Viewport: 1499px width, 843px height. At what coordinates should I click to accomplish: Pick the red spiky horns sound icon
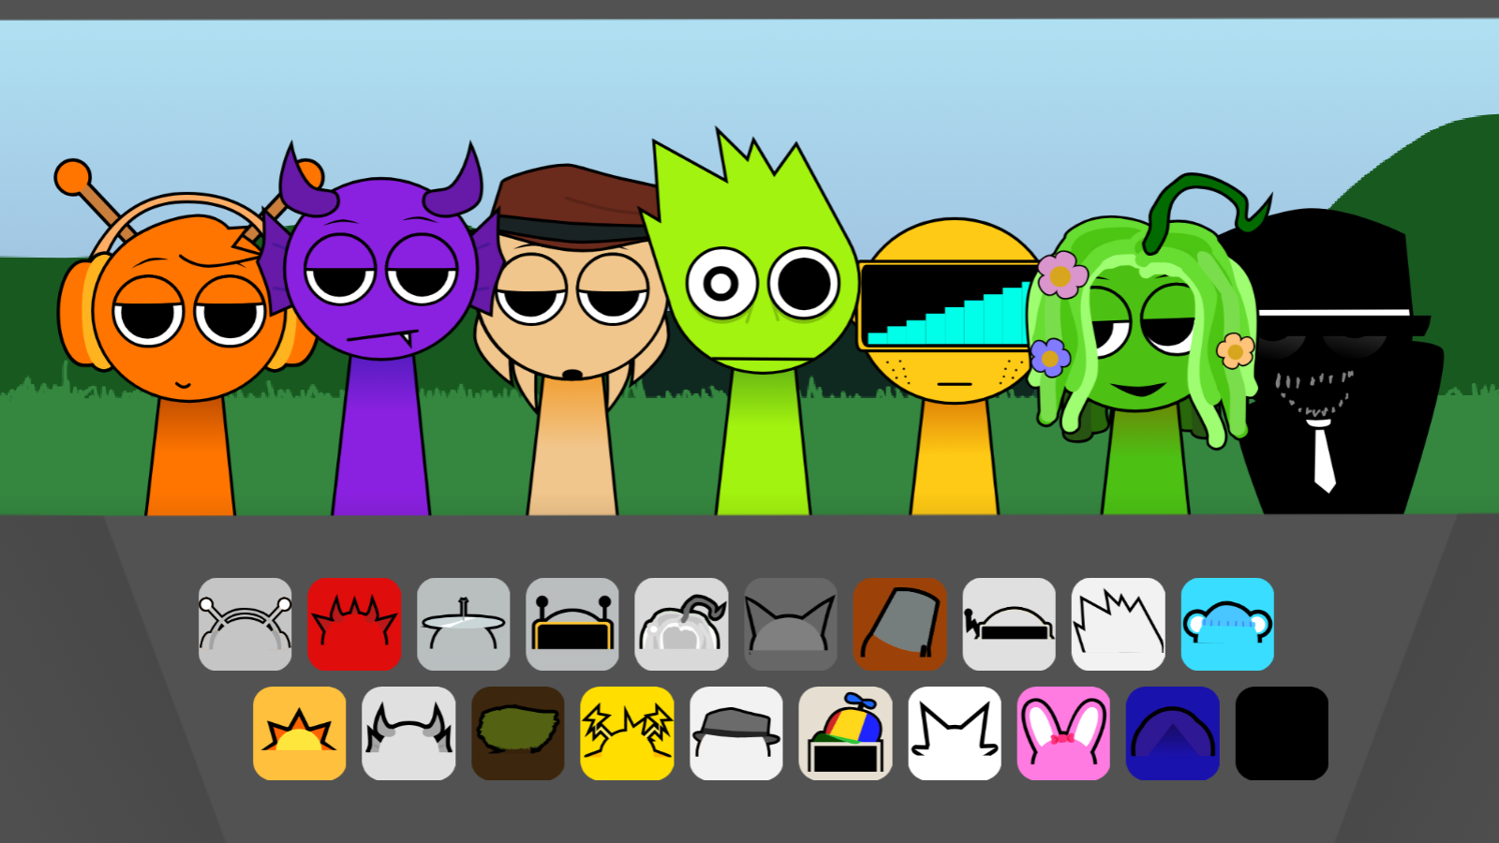355,624
